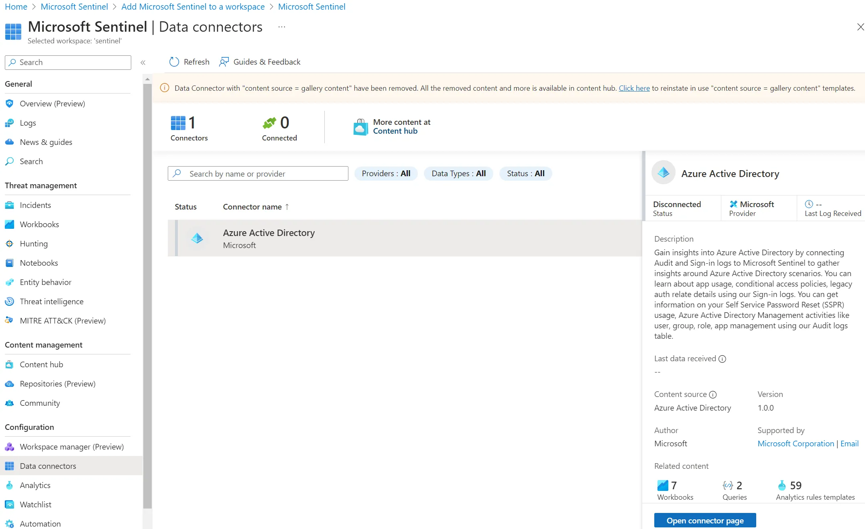Open the Providers filter dropdown
Viewport: 865px width, 529px height.
(386, 173)
